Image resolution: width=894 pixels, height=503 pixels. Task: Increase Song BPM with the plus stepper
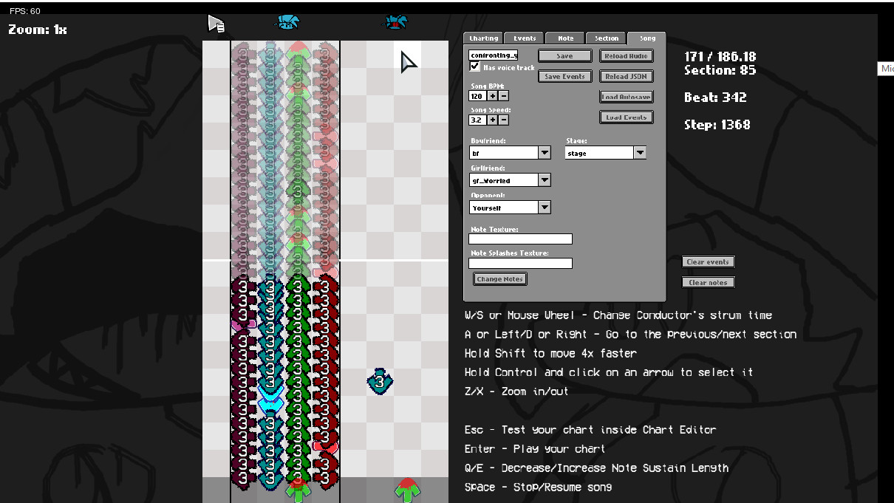pyautogui.click(x=491, y=96)
